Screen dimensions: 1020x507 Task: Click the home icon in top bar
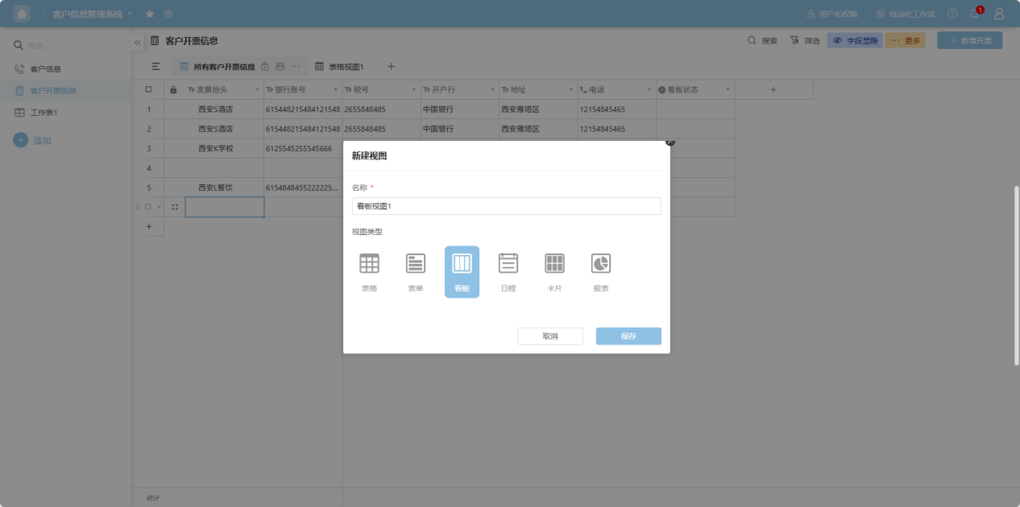coord(22,14)
